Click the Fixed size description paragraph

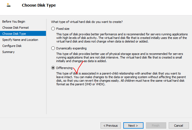[x=121, y=38]
